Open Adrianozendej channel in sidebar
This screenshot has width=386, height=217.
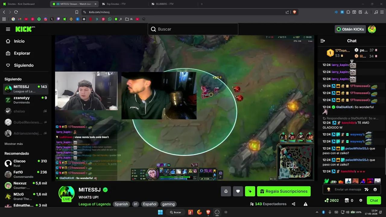pos(26,133)
